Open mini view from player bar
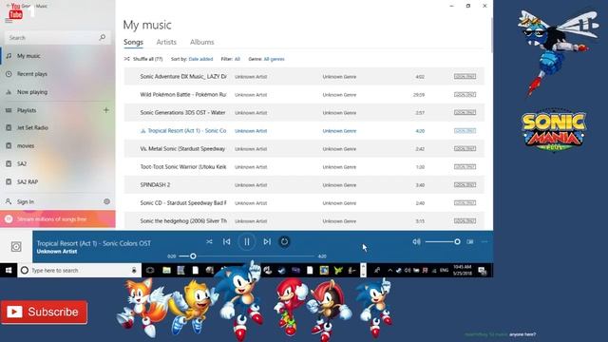Image resolution: width=608 pixels, height=342 pixels. (470, 241)
